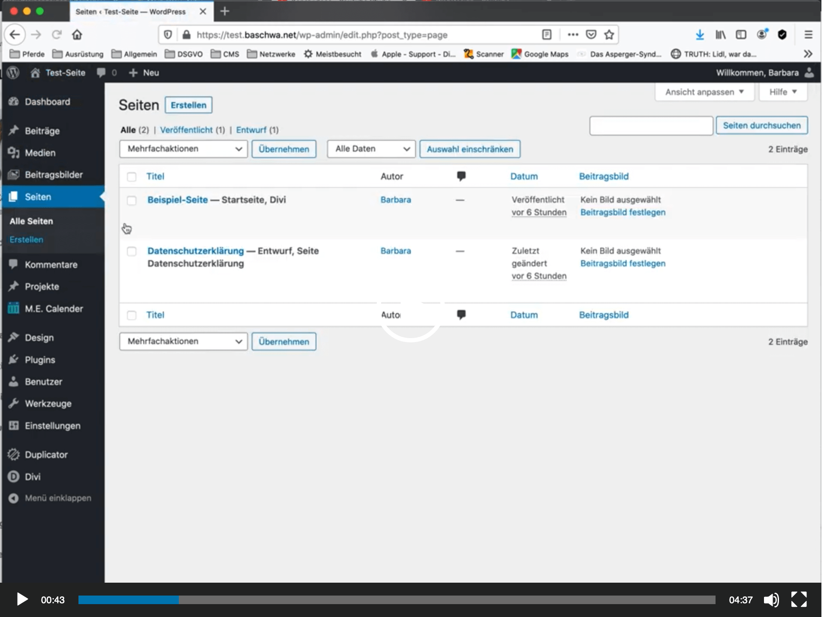This screenshot has width=824, height=617.
Task: Expand the Ansicht anpassen panel
Action: coord(704,92)
